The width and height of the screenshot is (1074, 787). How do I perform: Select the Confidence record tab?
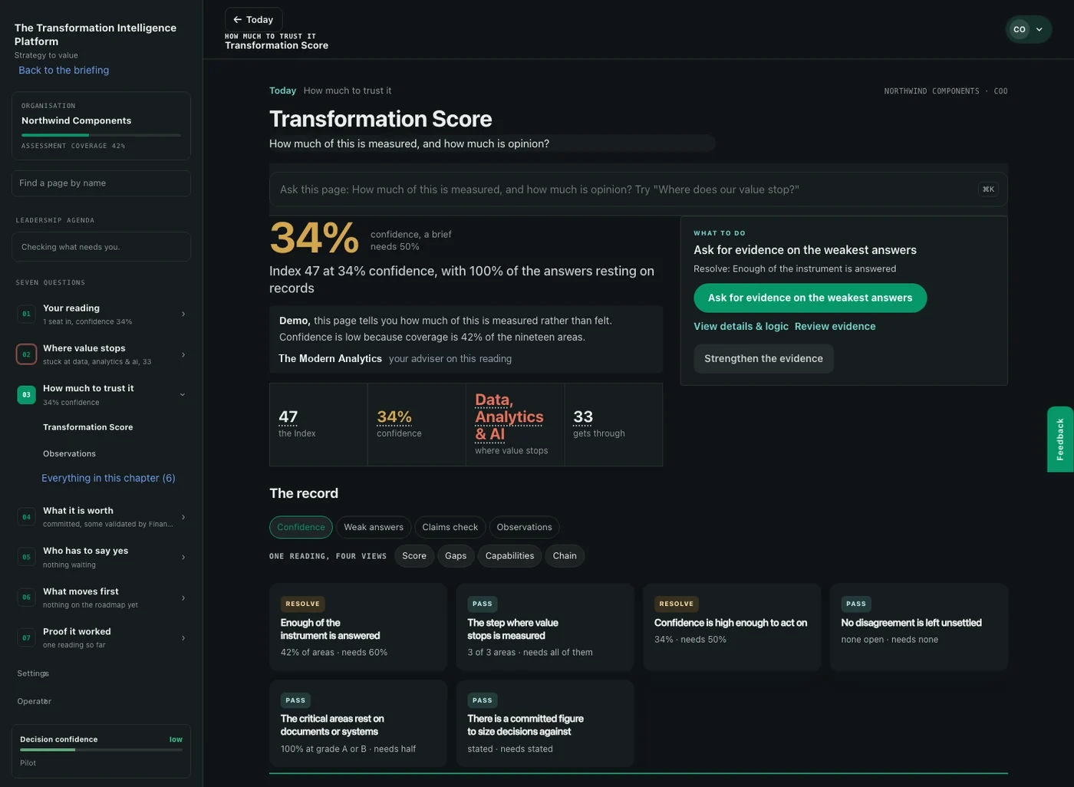click(x=301, y=527)
